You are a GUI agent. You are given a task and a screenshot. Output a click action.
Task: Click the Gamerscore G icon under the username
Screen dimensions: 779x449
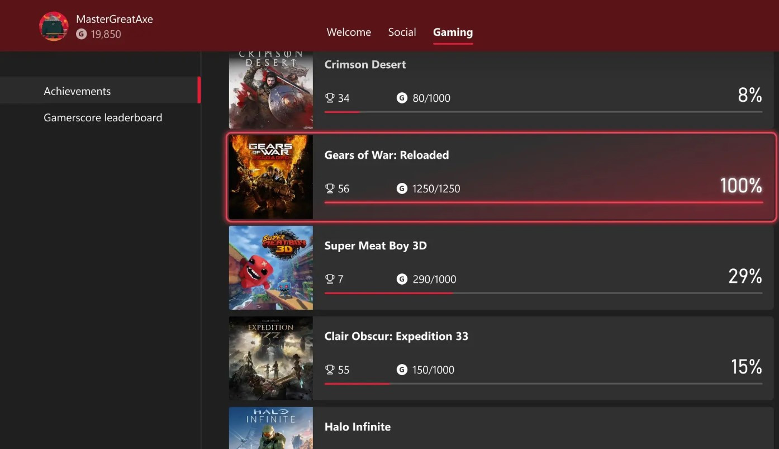click(81, 34)
